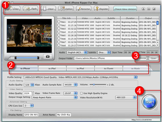Click Title5 duration '00:16:22 Ending' cell
This screenshot has height=122, width=162.
[x=130, y=35]
